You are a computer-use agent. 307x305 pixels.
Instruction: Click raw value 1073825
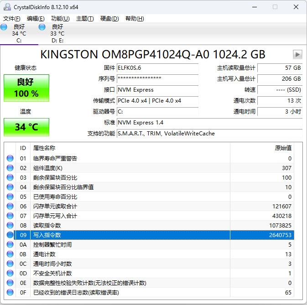pos(280,226)
